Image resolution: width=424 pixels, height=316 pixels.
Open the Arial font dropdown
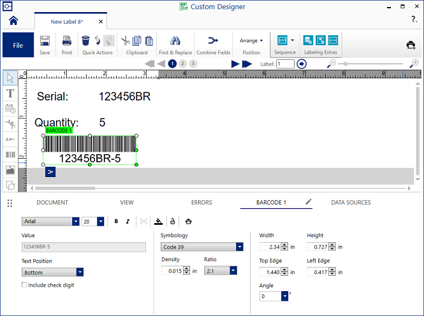[51, 221]
